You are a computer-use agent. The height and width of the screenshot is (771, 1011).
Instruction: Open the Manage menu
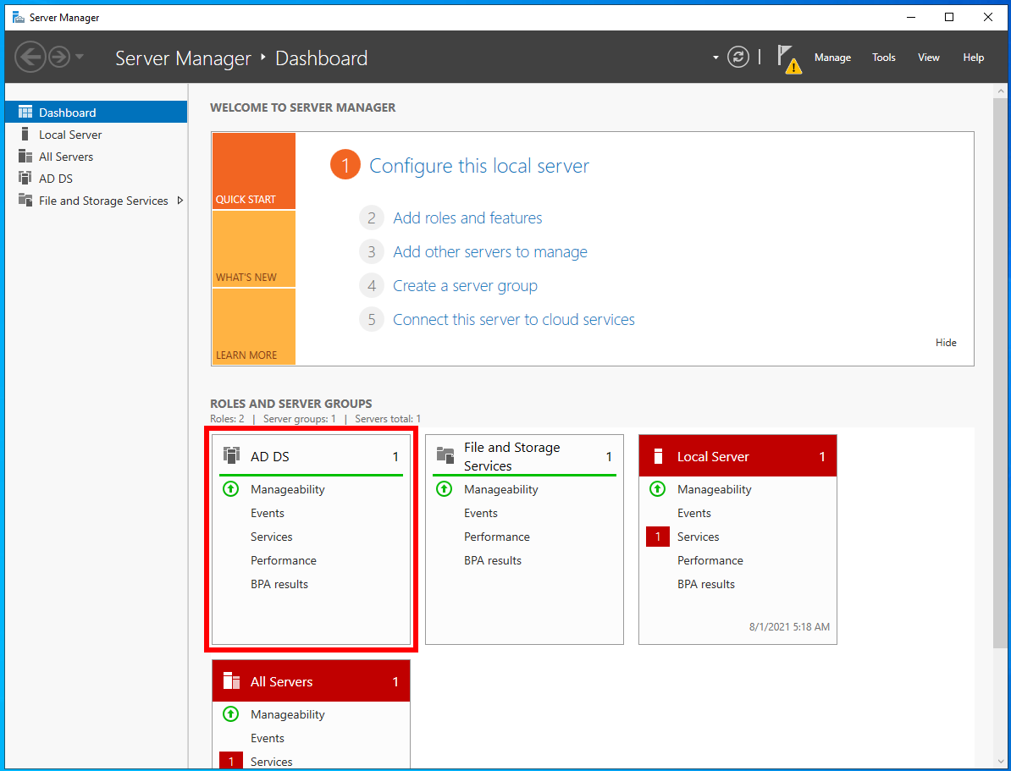pyautogui.click(x=832, y=58)
